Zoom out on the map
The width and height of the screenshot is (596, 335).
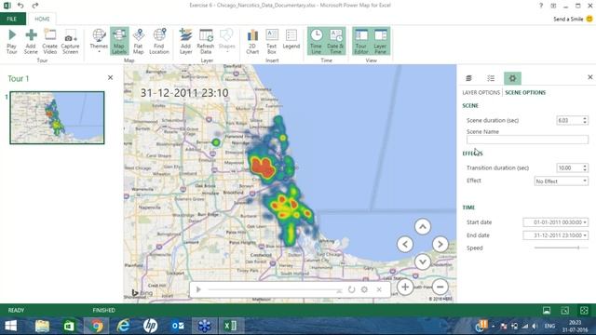pyautogui.click(x=440, y=287)
